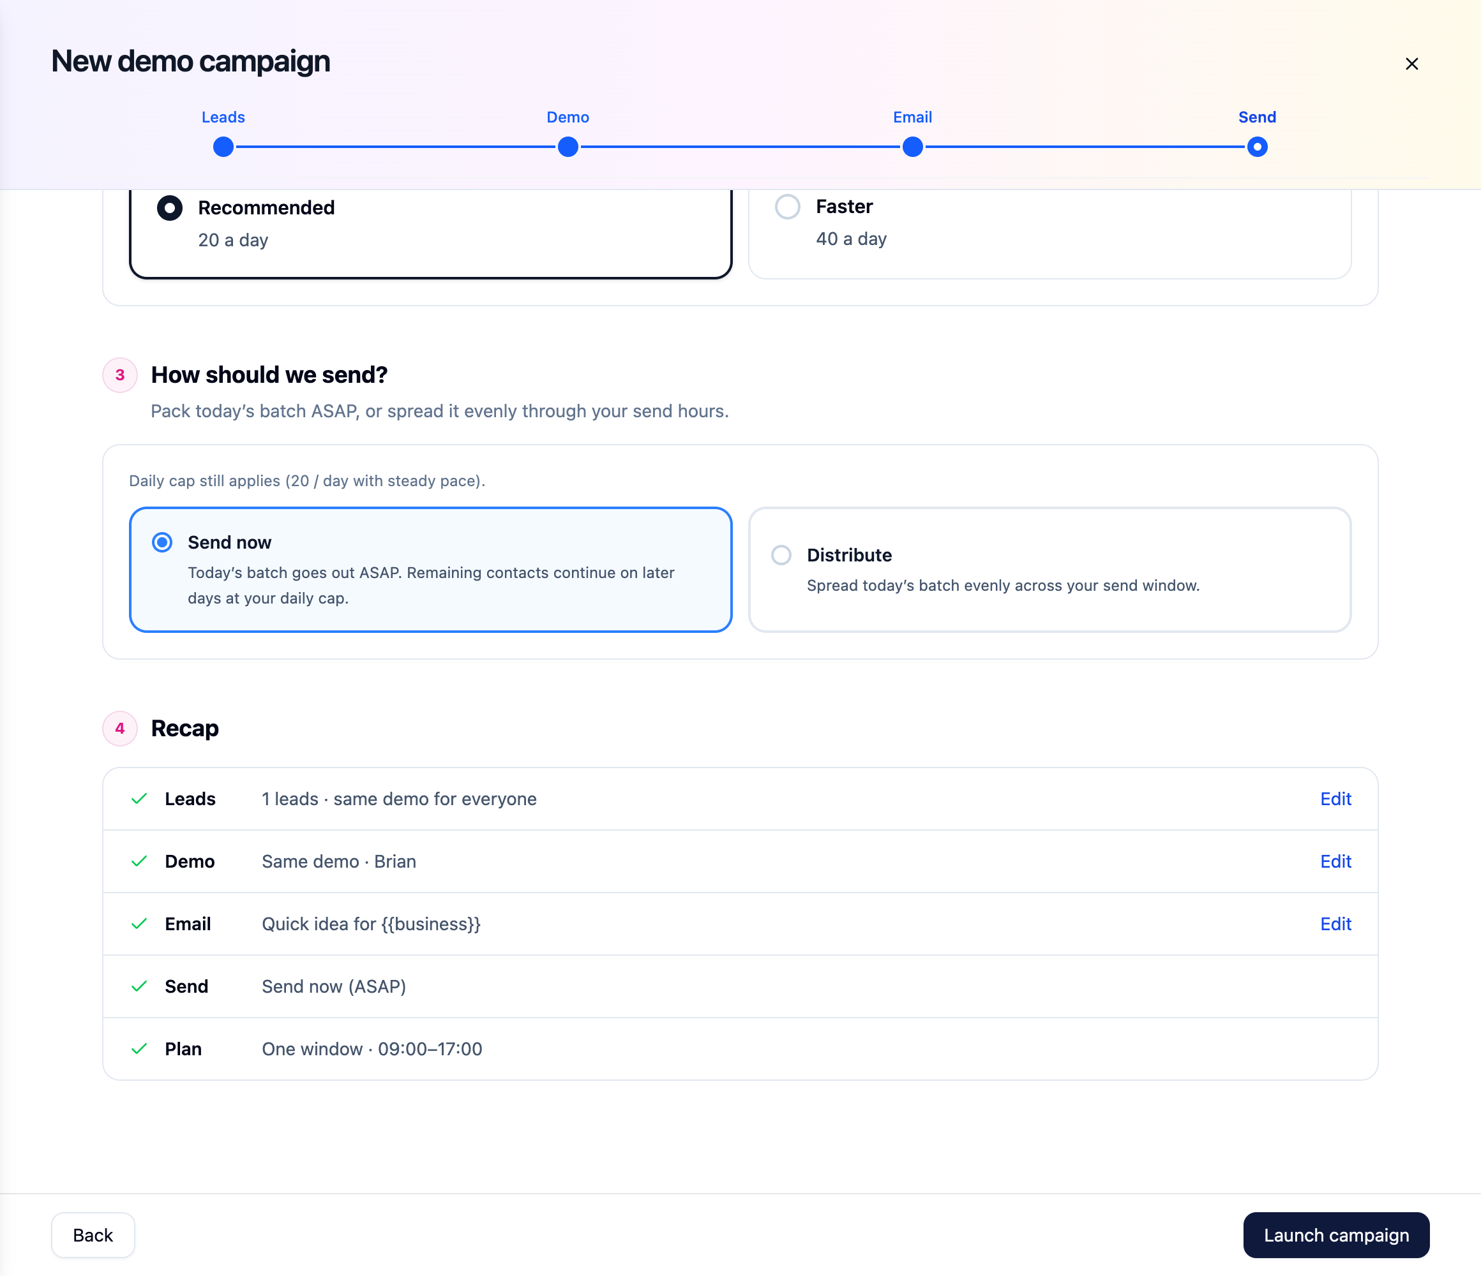
Task: Click the Recap heading
Action: point(184,728)
